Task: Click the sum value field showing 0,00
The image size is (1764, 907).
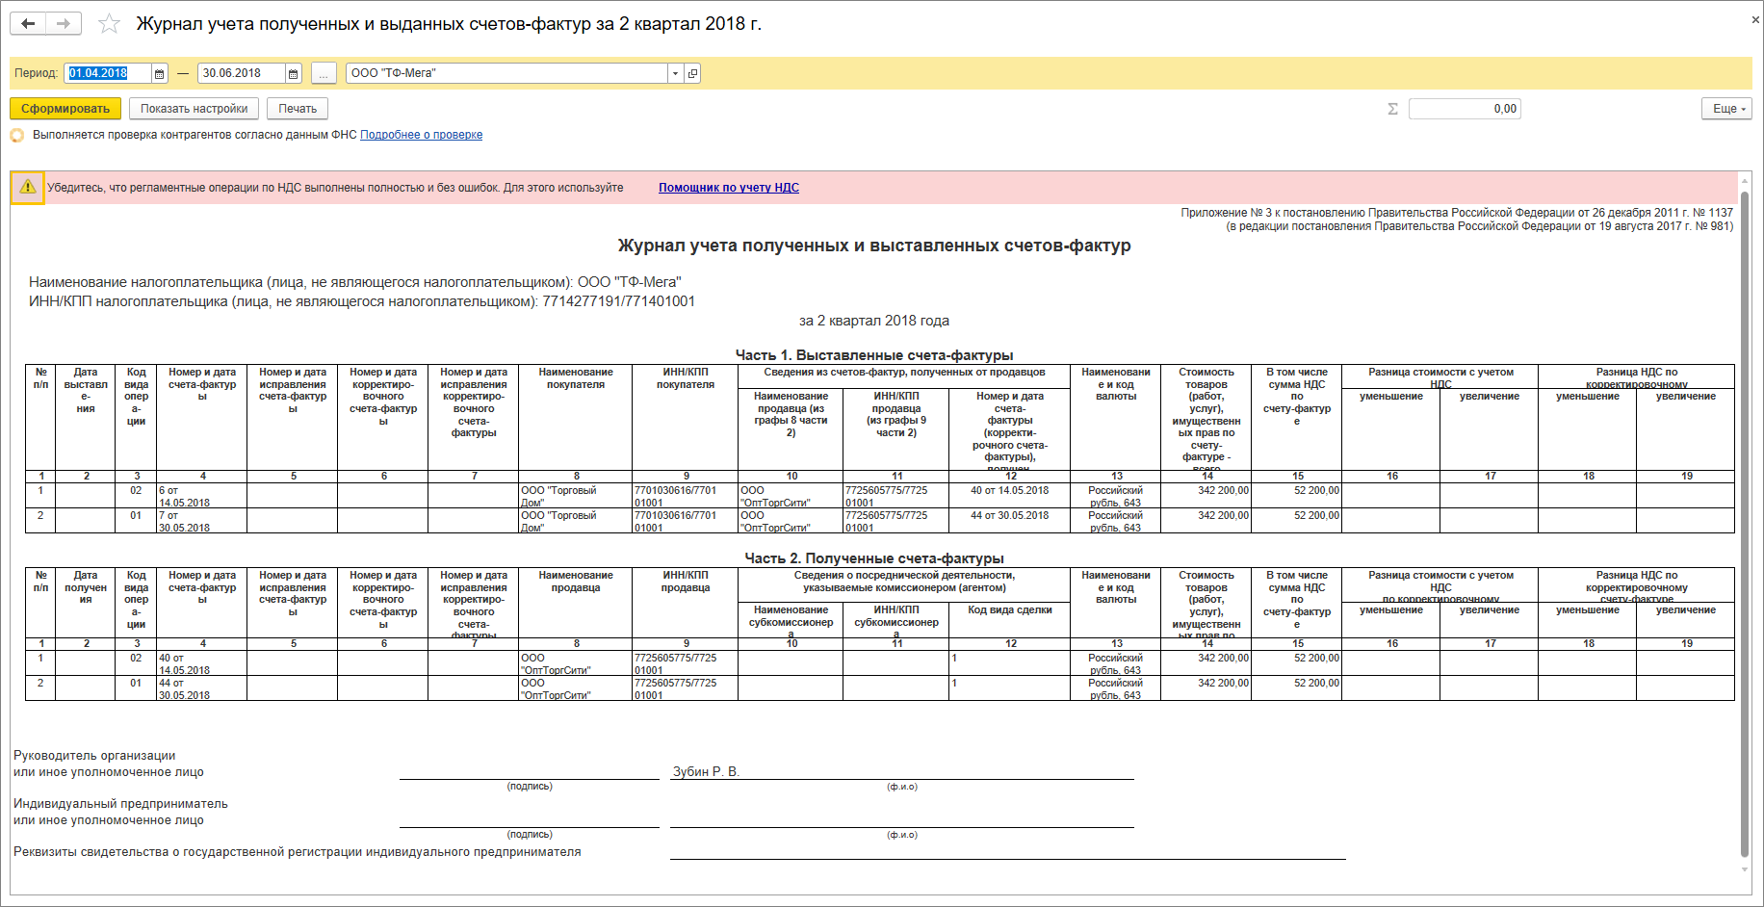Action: coord(1465,109)
